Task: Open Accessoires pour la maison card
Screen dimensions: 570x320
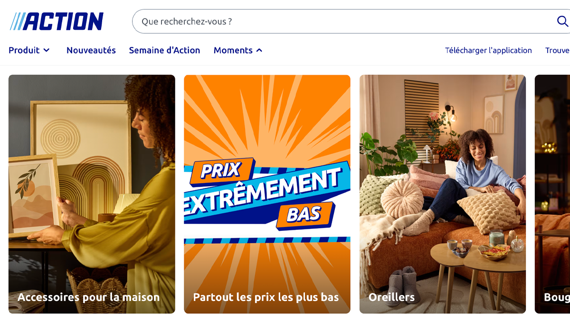Action: point(92,194)
